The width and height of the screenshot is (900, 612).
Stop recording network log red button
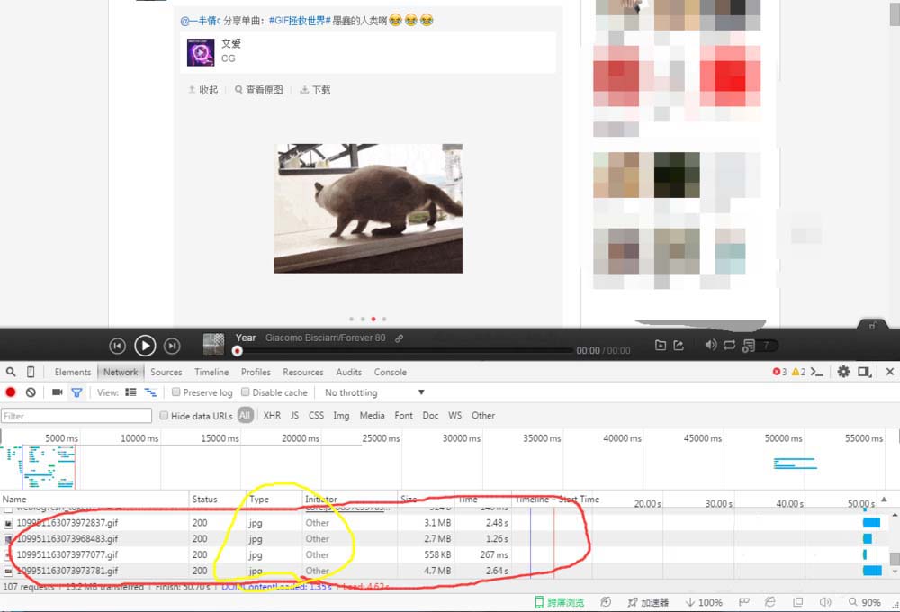[10, 392]
